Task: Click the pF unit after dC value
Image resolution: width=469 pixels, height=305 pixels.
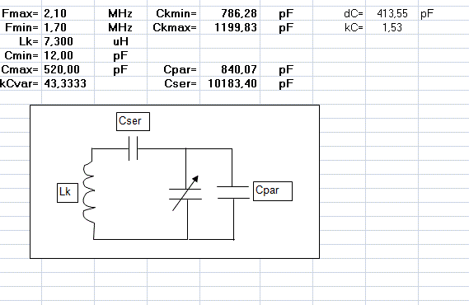Action: click(x=427, y=13)
